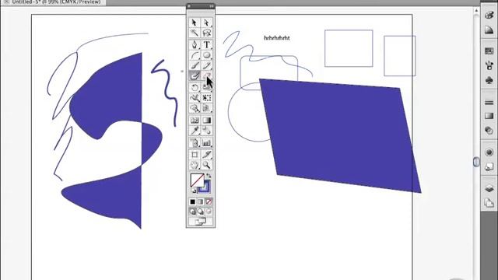Viewport: 498px width, 280px height.
Task: Open the Graphic Styles panel icon
Action: 489,167
